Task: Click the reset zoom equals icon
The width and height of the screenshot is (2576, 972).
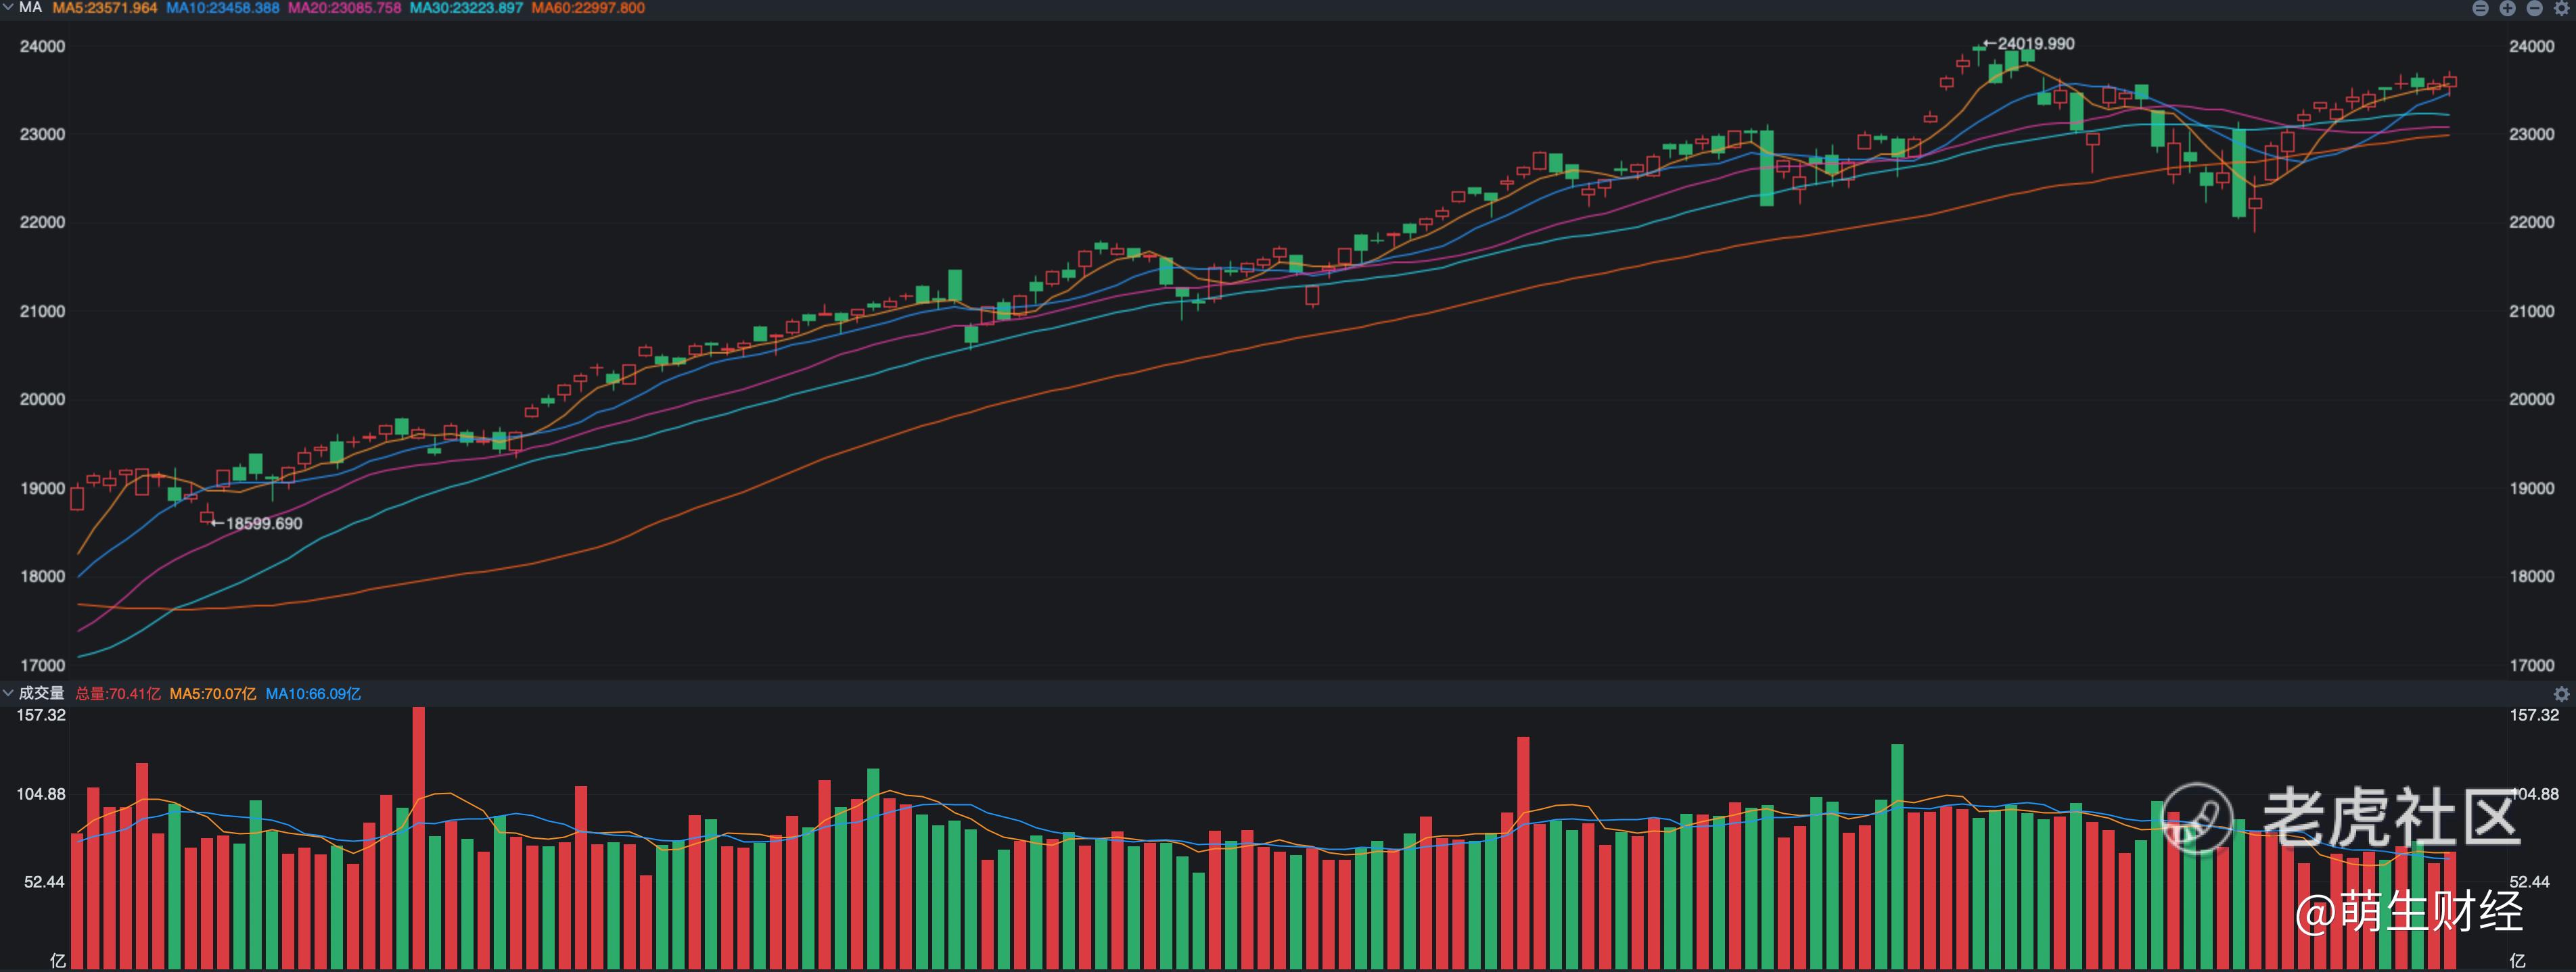Action: tap(2480, 8)
